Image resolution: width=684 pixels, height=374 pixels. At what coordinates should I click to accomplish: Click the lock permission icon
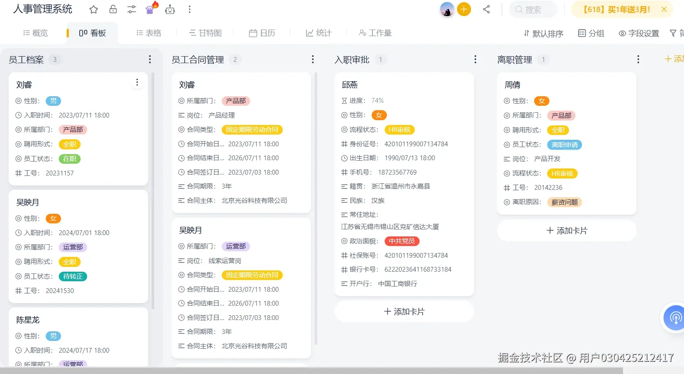(113, 9)
